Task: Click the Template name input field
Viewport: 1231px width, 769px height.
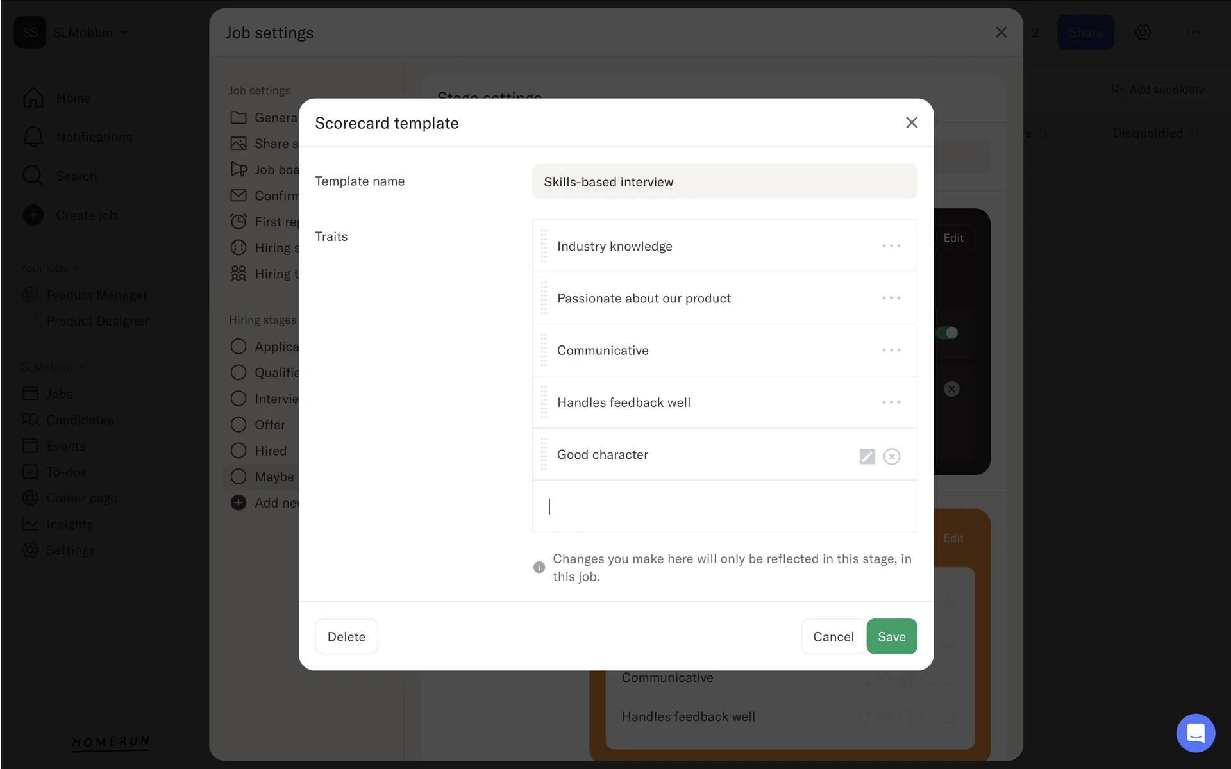Action: [724, 182]
